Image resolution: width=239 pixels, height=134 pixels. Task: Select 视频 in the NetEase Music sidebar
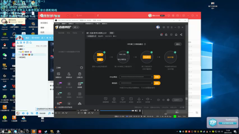coord(42,32)
